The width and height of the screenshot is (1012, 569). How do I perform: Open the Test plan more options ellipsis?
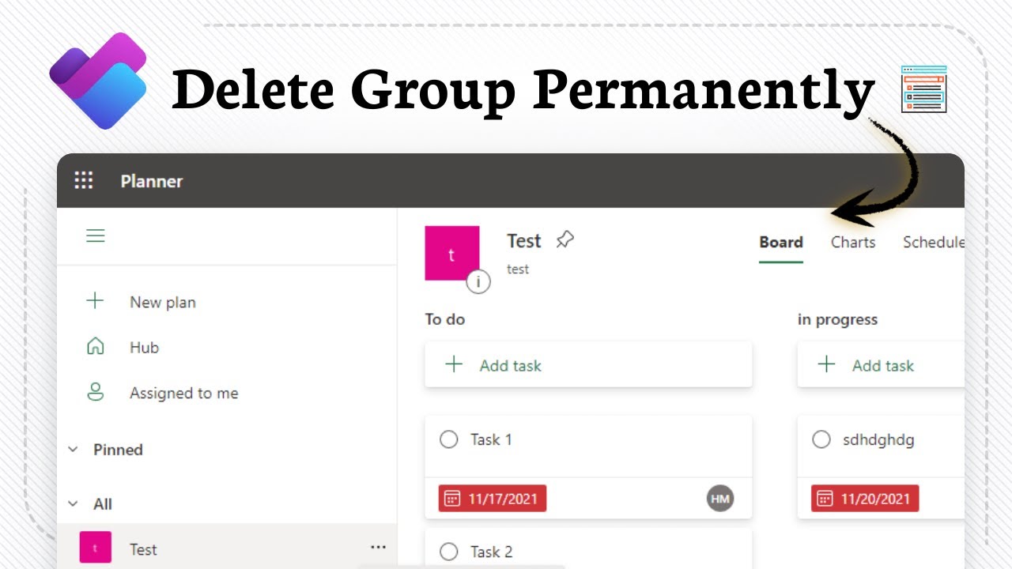pyautogui.click(x=379, y=547)
